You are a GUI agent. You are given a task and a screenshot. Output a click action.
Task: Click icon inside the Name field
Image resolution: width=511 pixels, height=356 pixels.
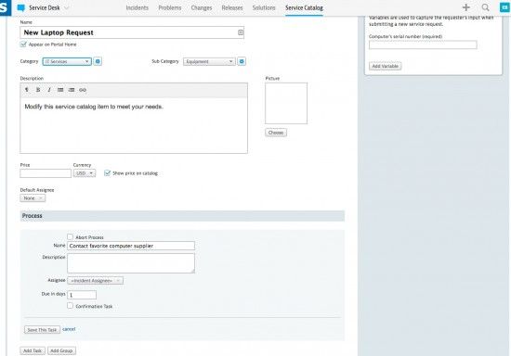pos(241,32)
